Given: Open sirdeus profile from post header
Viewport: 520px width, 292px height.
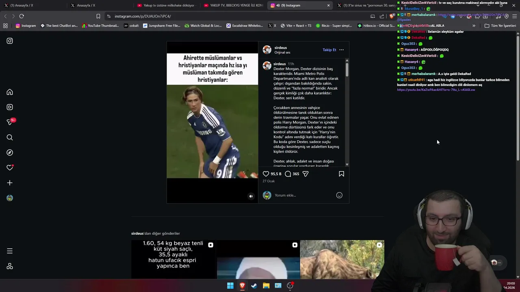Looking at the screenshot, I should (281, 47).
